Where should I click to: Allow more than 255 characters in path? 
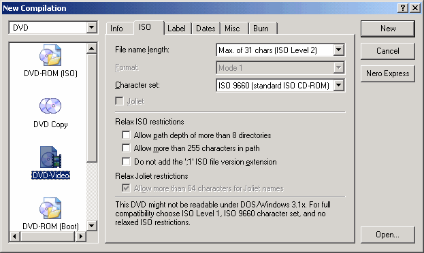(x=126, y=148)
